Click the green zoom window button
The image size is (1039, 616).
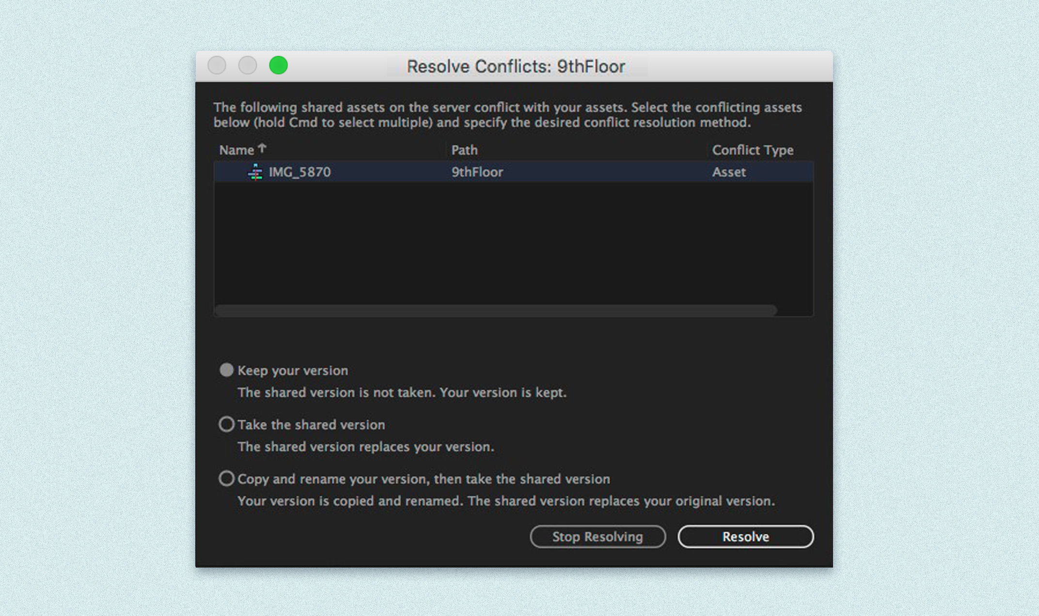(278, 65)
